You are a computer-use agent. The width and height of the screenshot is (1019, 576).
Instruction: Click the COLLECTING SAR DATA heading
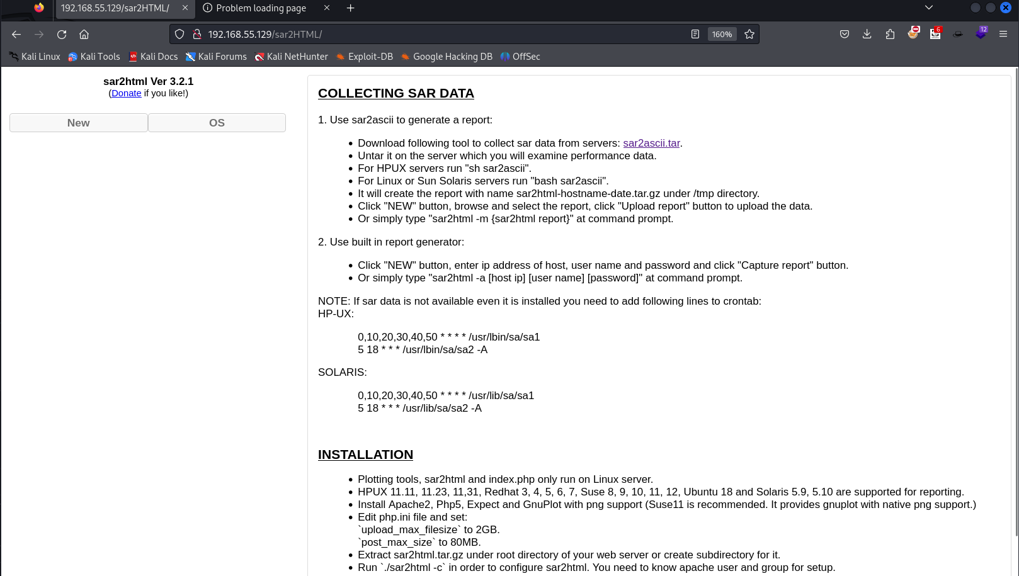click(396, 93)
